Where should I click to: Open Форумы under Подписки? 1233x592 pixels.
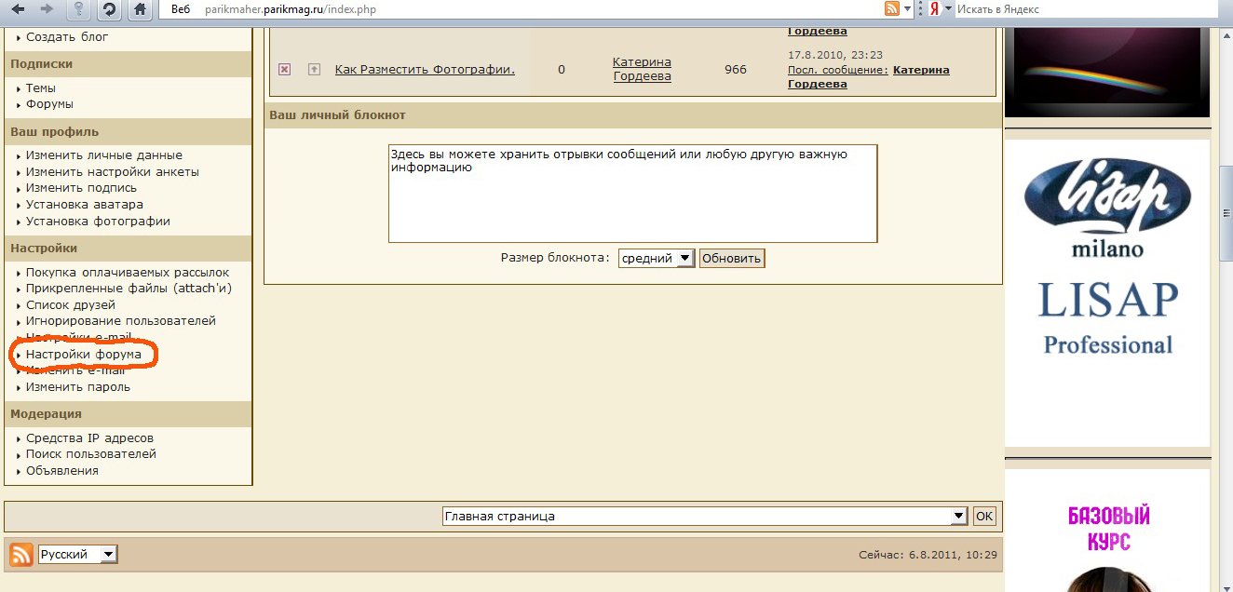pyautogui.click(x=49, y=104)
